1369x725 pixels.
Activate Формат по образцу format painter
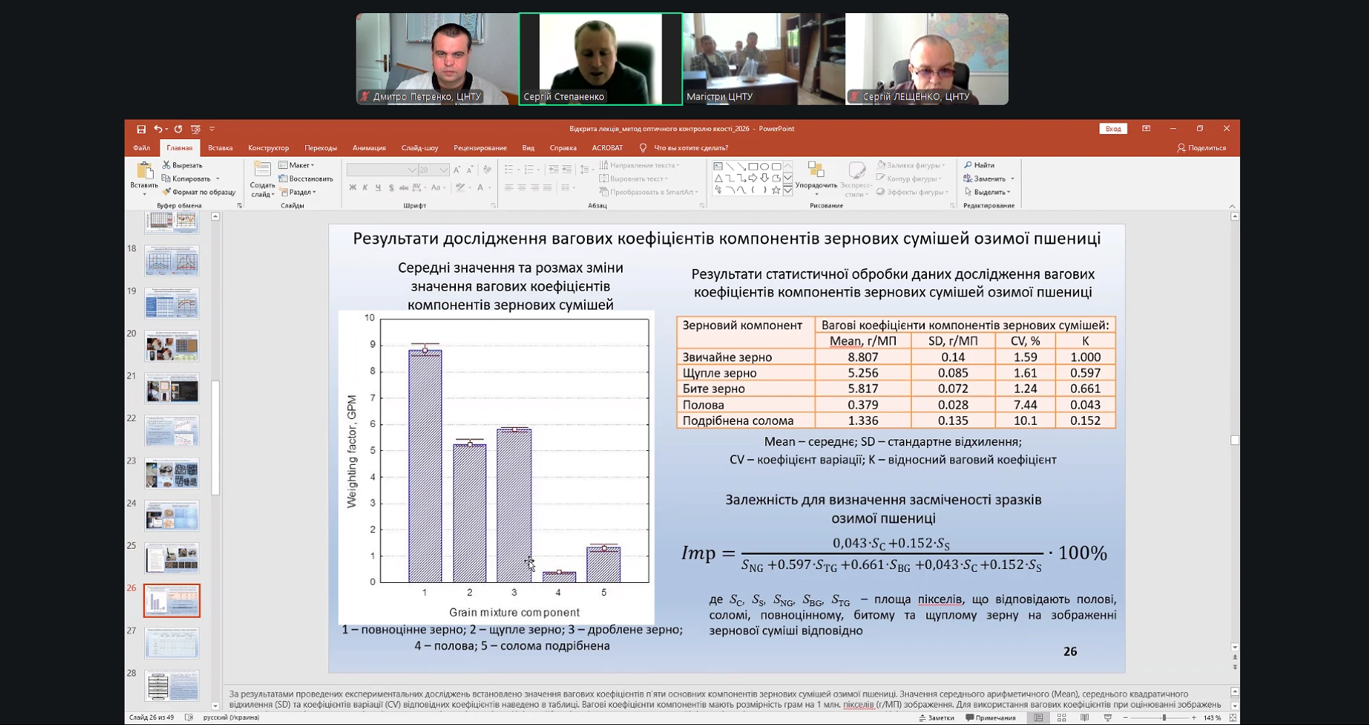pyautogui.click(x=199, y=192)
